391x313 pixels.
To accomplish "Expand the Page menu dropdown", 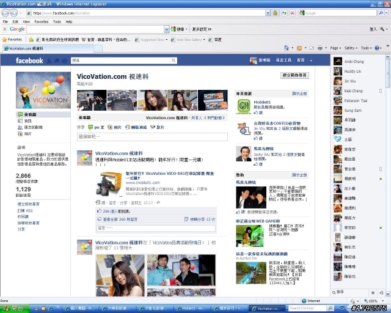I will (335, 48).
